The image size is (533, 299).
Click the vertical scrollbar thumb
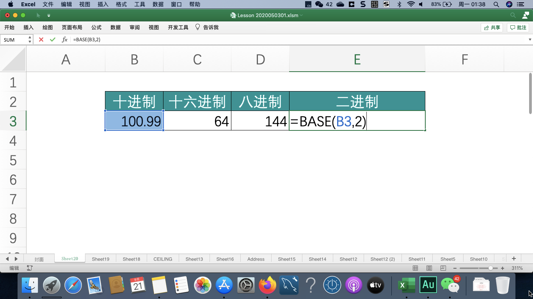click(x=530, y=93)
